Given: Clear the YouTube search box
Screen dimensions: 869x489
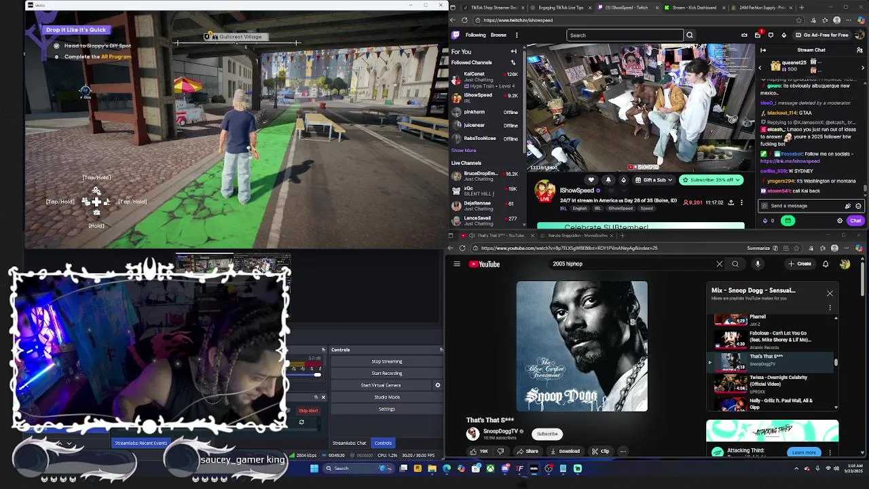Looking at the screenshot, I should [x=720, y=264].
